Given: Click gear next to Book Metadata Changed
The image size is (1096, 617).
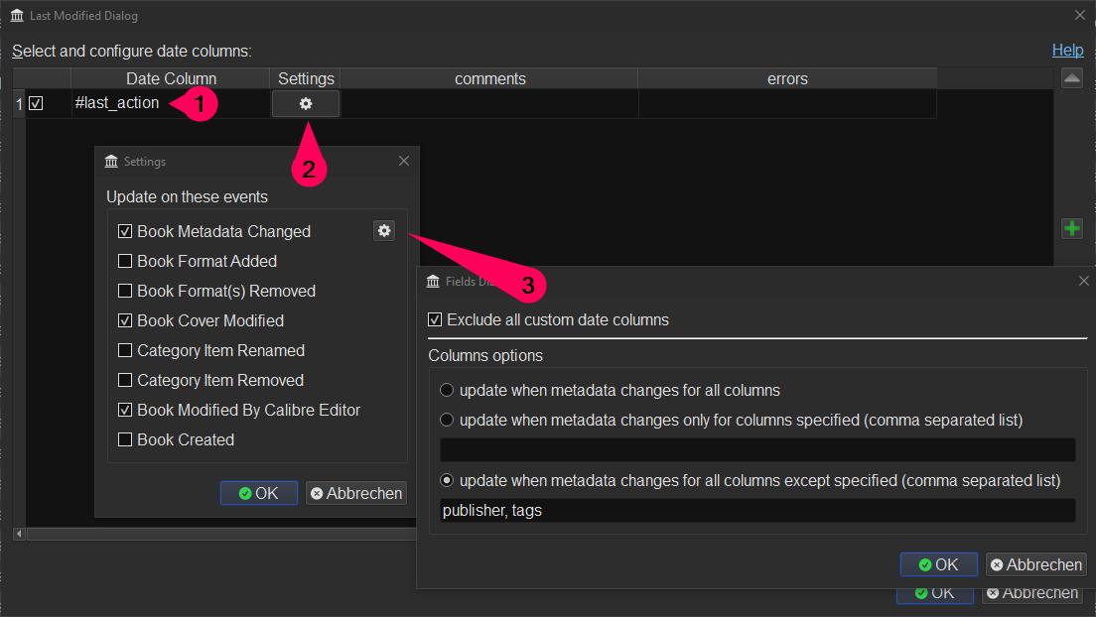Looking at the screenshot, I should point(384,231).
